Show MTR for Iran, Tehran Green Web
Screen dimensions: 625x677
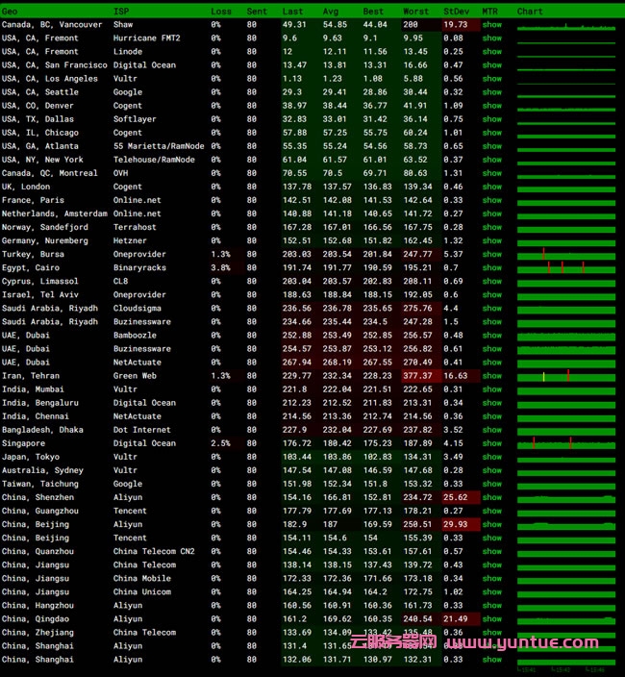(491, 376)
